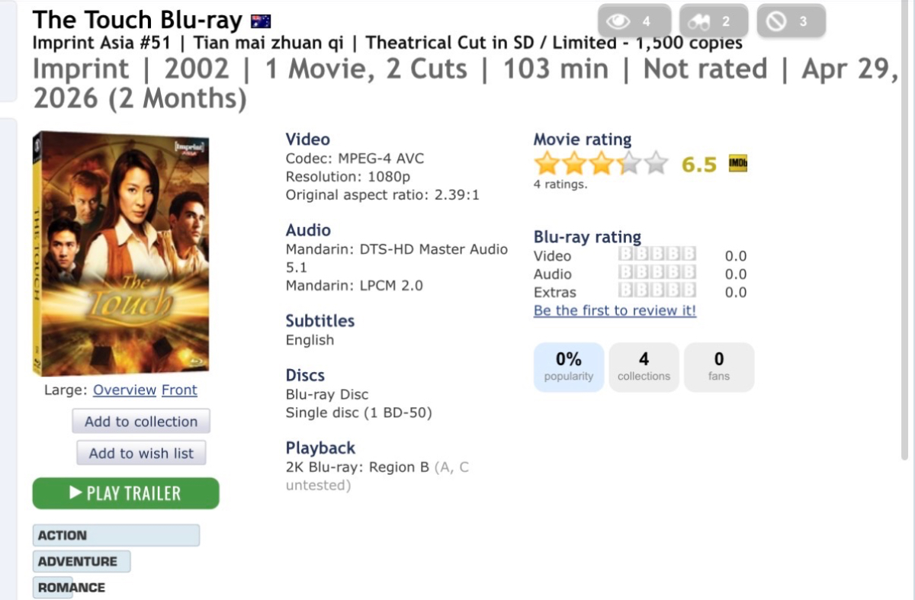Select the Romance genre tag
The width and height of the screenshot is (915, 600).
[x=71, y=588]
